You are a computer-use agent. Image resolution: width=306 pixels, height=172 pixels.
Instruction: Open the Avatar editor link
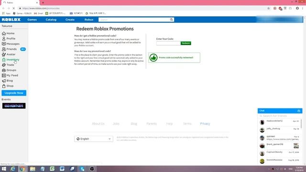tap(9, 54)
